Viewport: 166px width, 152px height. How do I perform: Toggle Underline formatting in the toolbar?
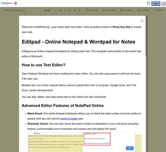click(x=69, y=11)
